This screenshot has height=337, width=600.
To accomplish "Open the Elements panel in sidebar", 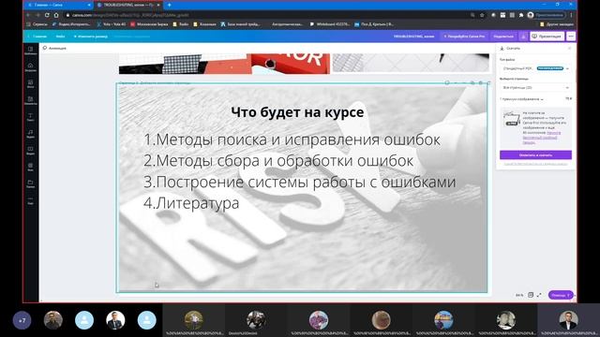I will pos(31,100).
